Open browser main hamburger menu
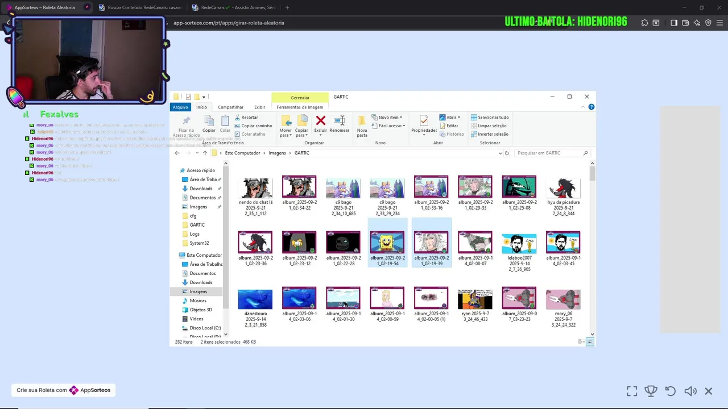 click(x=720, y=23)
